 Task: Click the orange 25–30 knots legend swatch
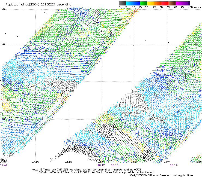point(158,3)
